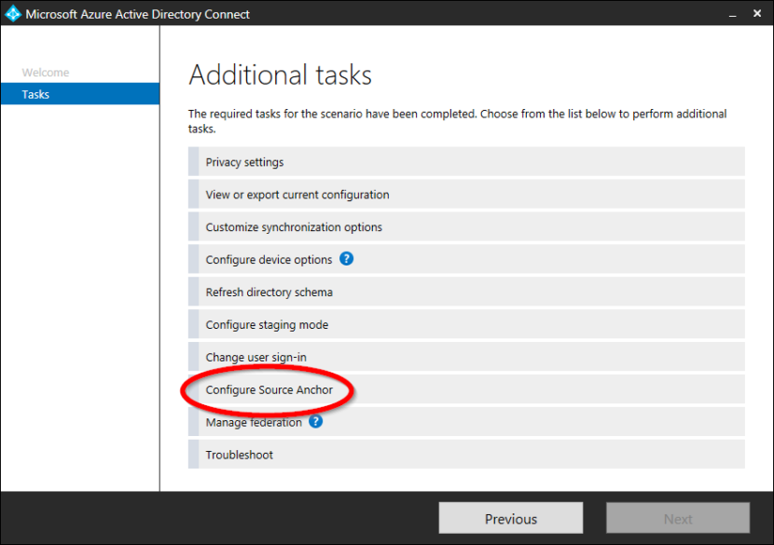Choose View or export current configuration
This screenshot has height=545, width=774.
point(297,195)
